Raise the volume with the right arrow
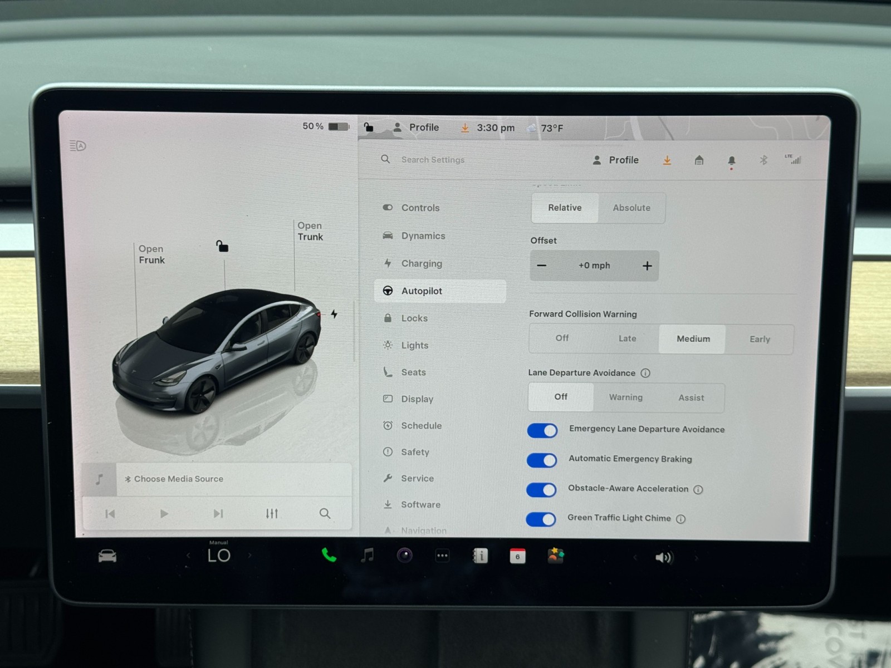This screenshot has width=891, height=668. pyautogui.click(x=696, y=557)
